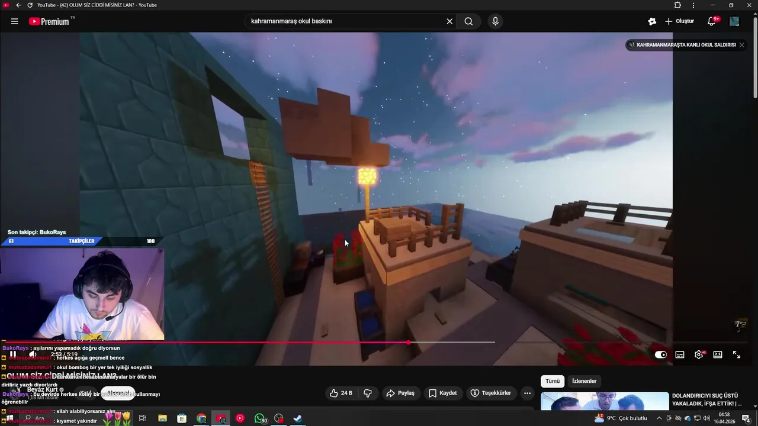Click the Paylaş share button
The height and width of the screenshot is (426, 758).
click(400, 393)
